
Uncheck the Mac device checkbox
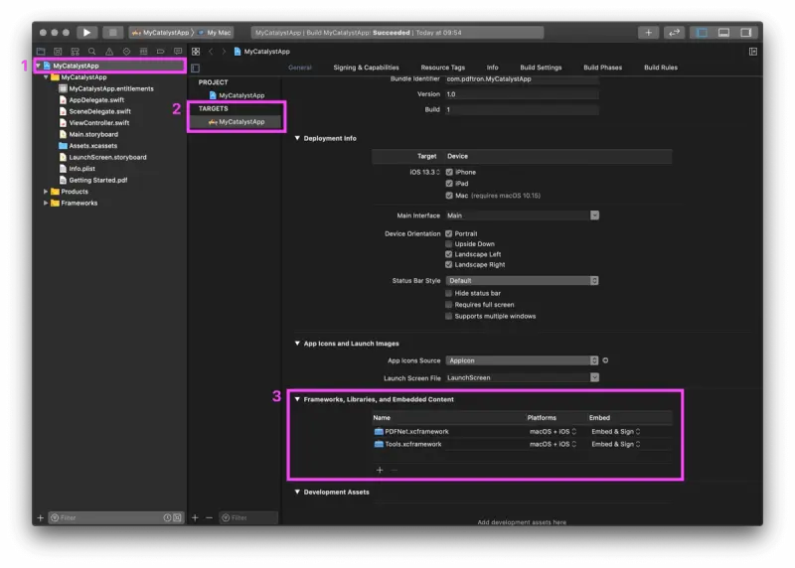click(x=449, y=195)
